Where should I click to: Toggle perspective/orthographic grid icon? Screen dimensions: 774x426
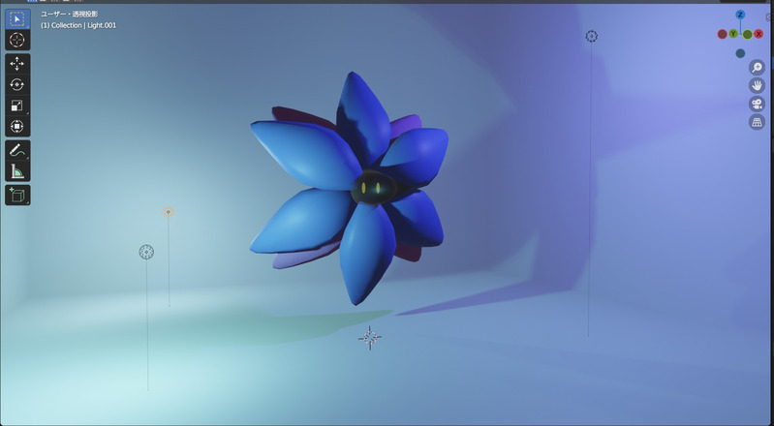click(x=757, y=122)
